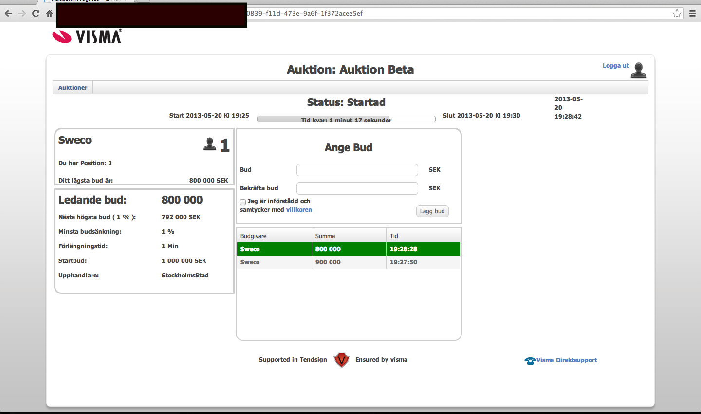Click the browser forward arrow

(22, 13)
